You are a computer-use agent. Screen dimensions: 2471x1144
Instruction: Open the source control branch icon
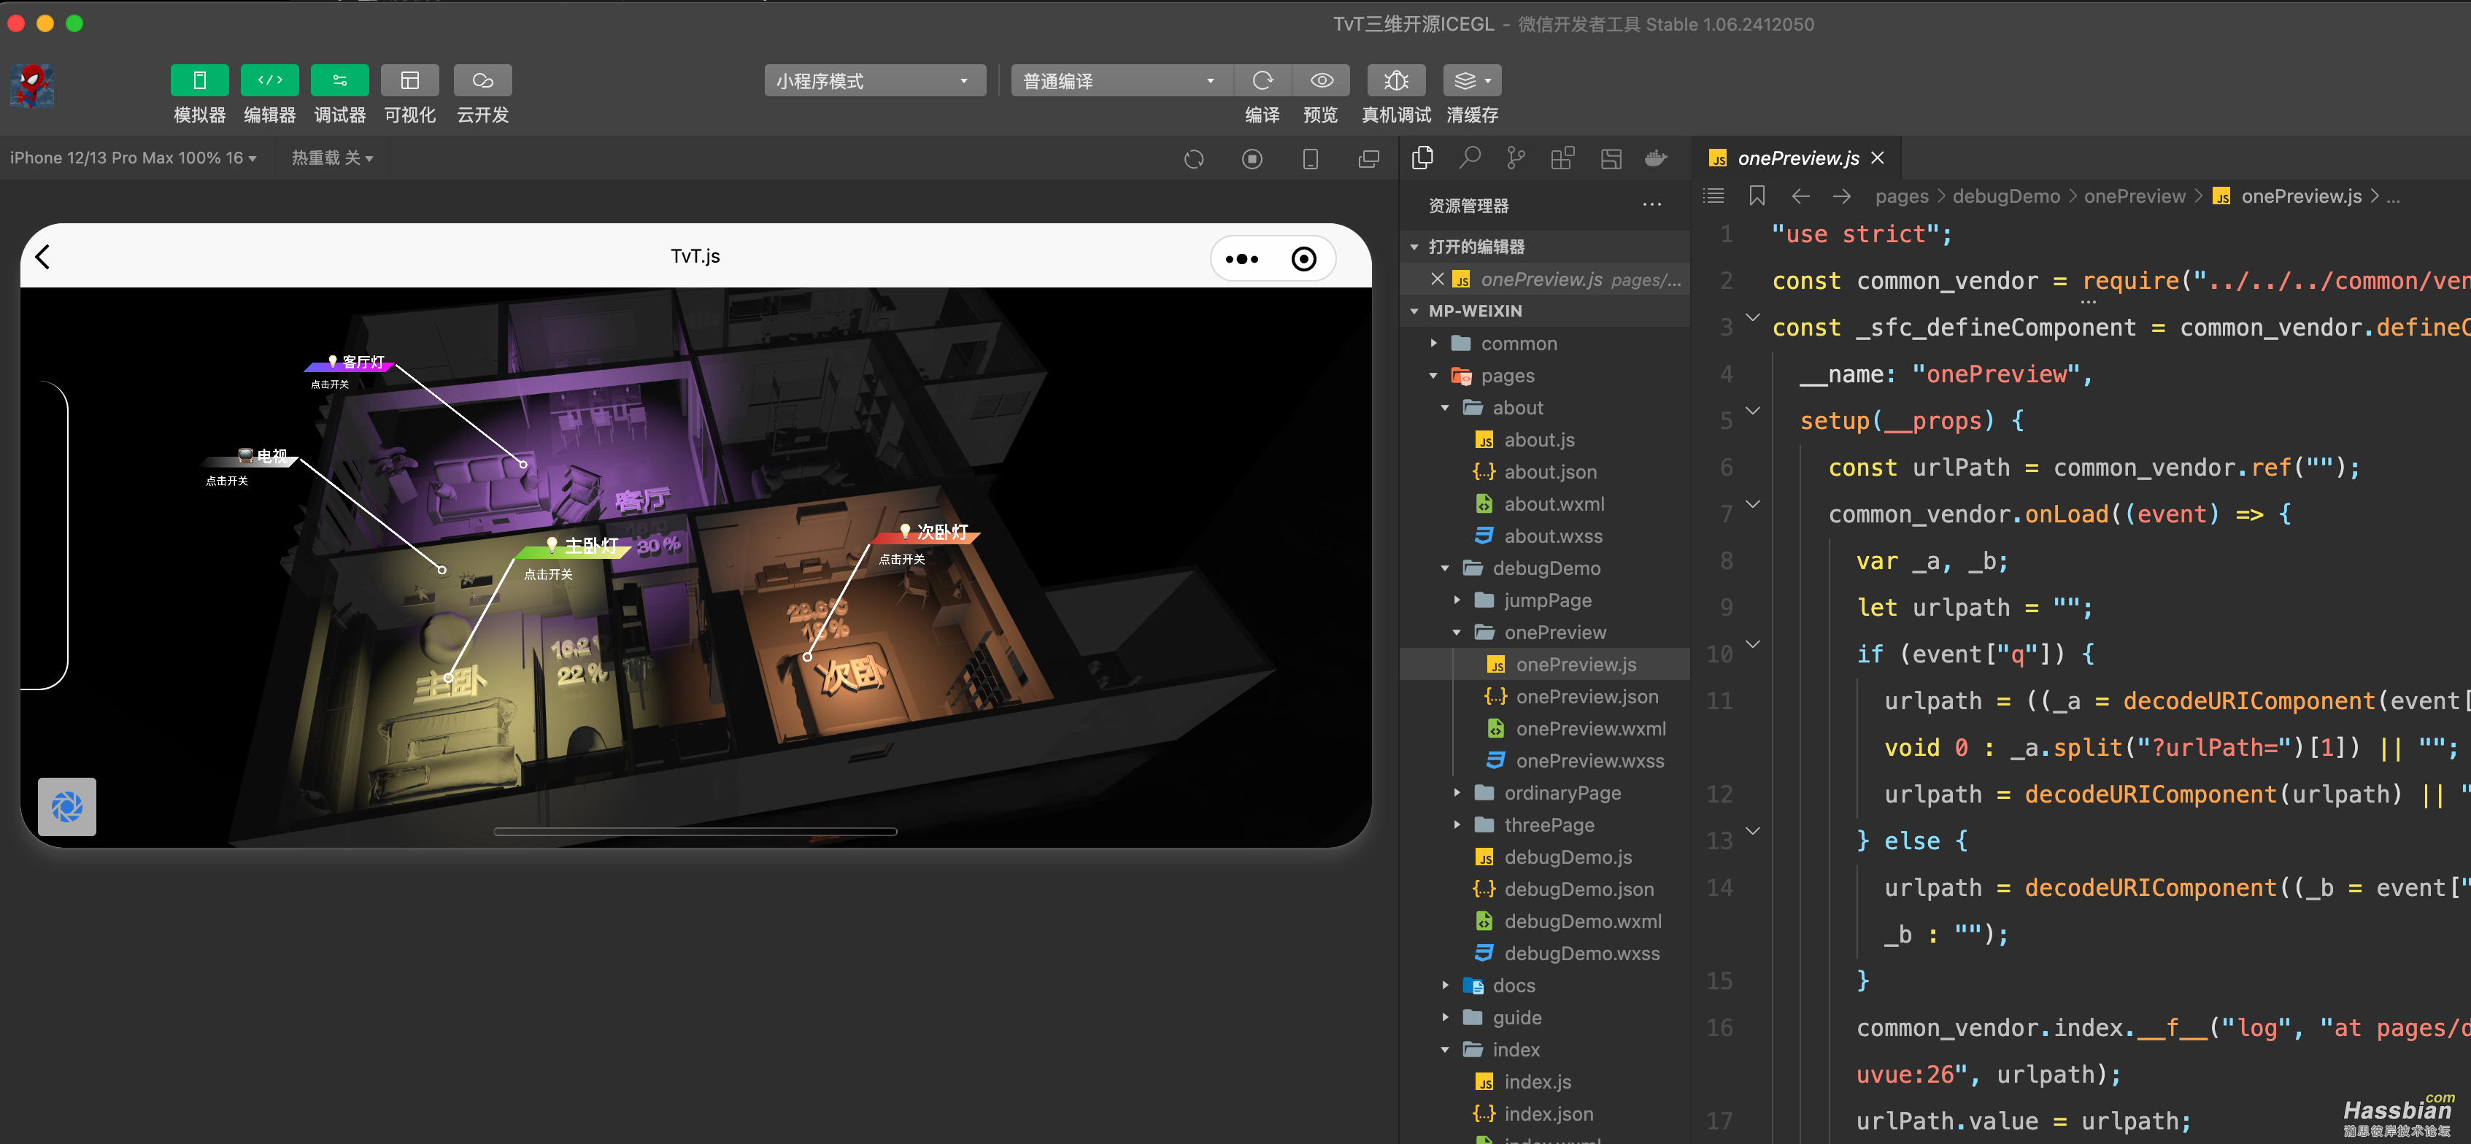[1516, 158]
